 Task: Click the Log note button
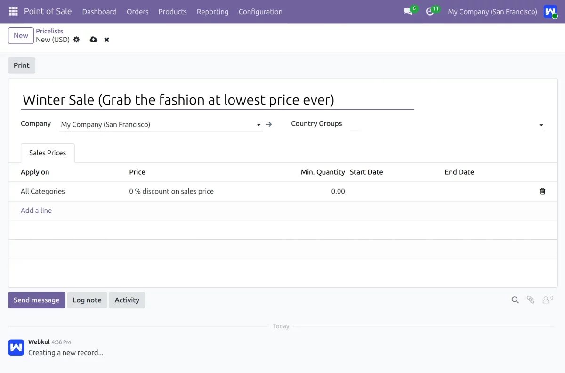coord(87,300)
